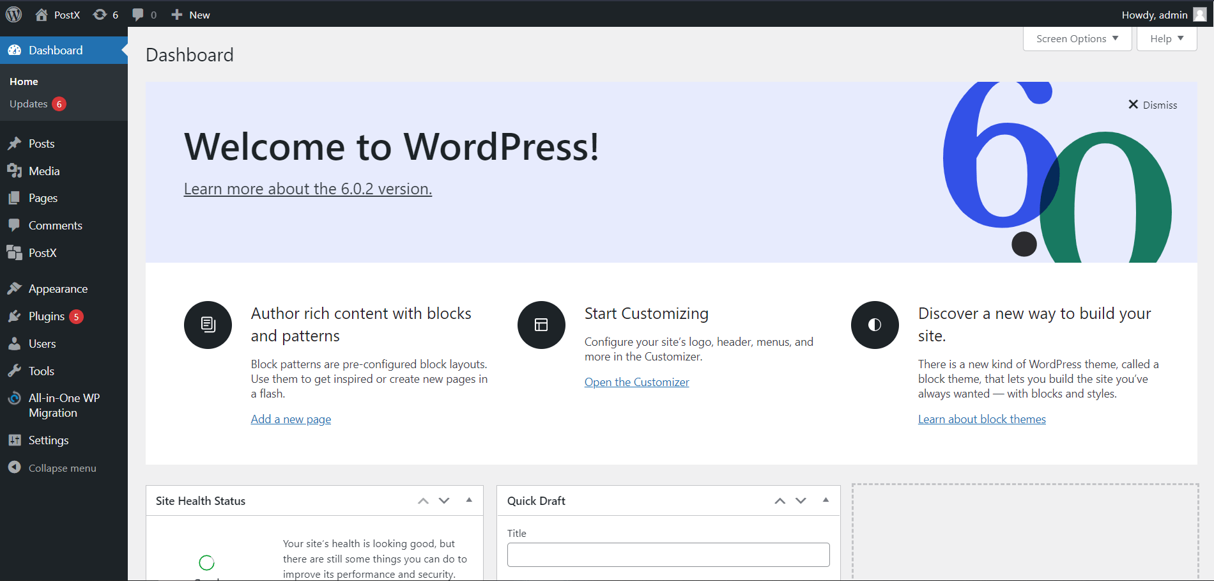
Task: Click the admin user avatar
Action: tap(1200, 15)
